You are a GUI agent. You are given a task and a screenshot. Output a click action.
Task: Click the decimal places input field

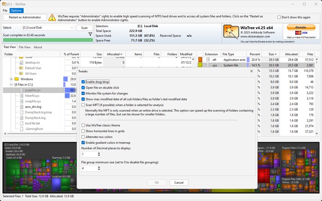pyautogui.click(x=90, y=154)
